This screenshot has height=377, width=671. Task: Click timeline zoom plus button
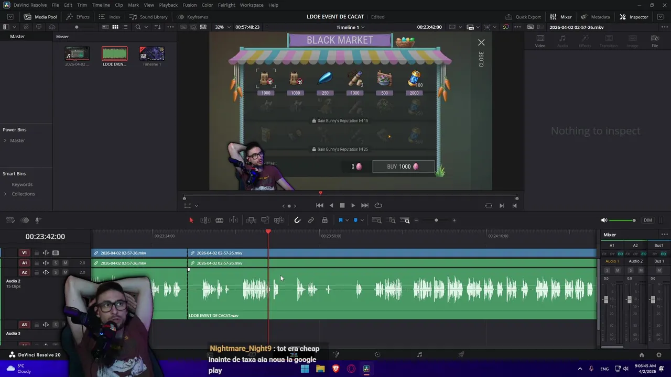454,220
